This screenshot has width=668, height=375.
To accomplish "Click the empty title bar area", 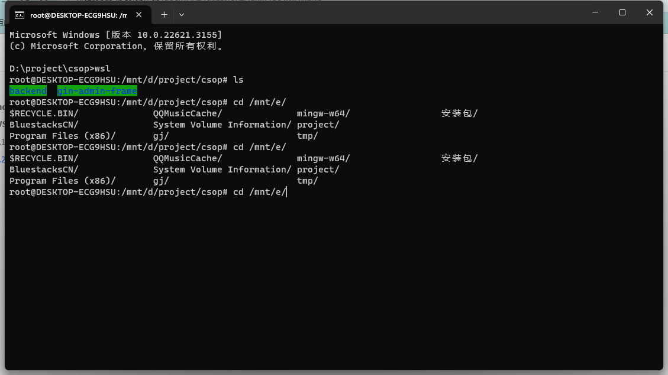I will coord(383,13).
